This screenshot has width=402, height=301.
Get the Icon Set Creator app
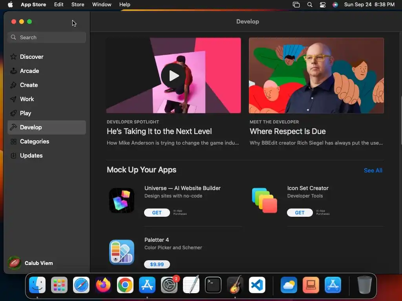300,213
